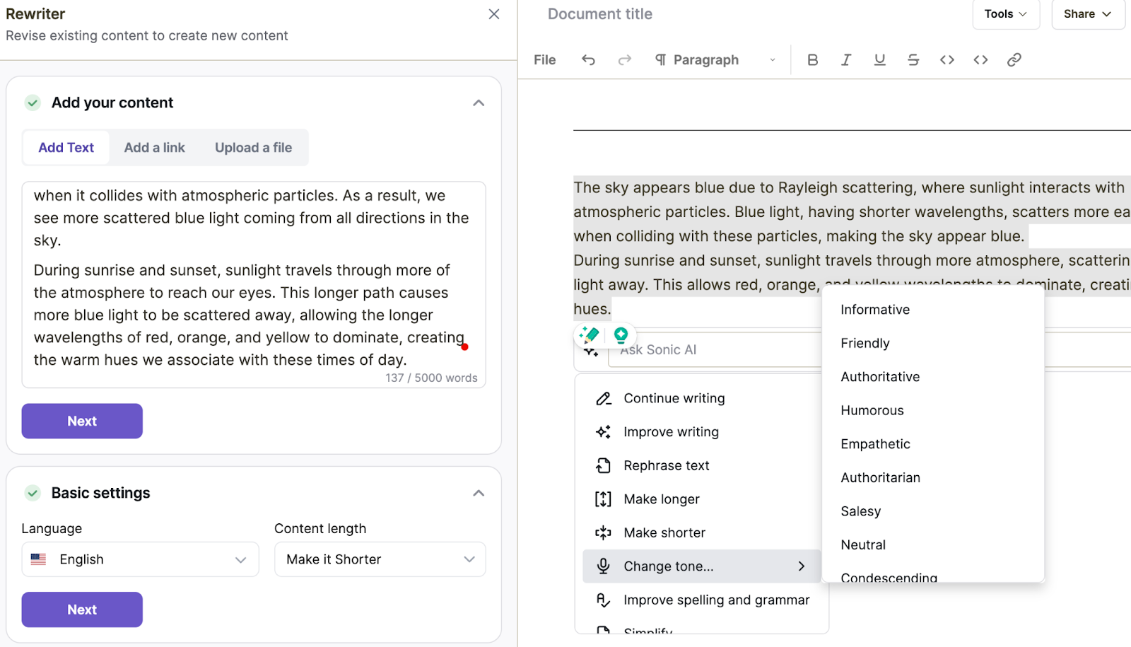
Task: Click the redo arrow in the toolbar
Action: [624, 60]
